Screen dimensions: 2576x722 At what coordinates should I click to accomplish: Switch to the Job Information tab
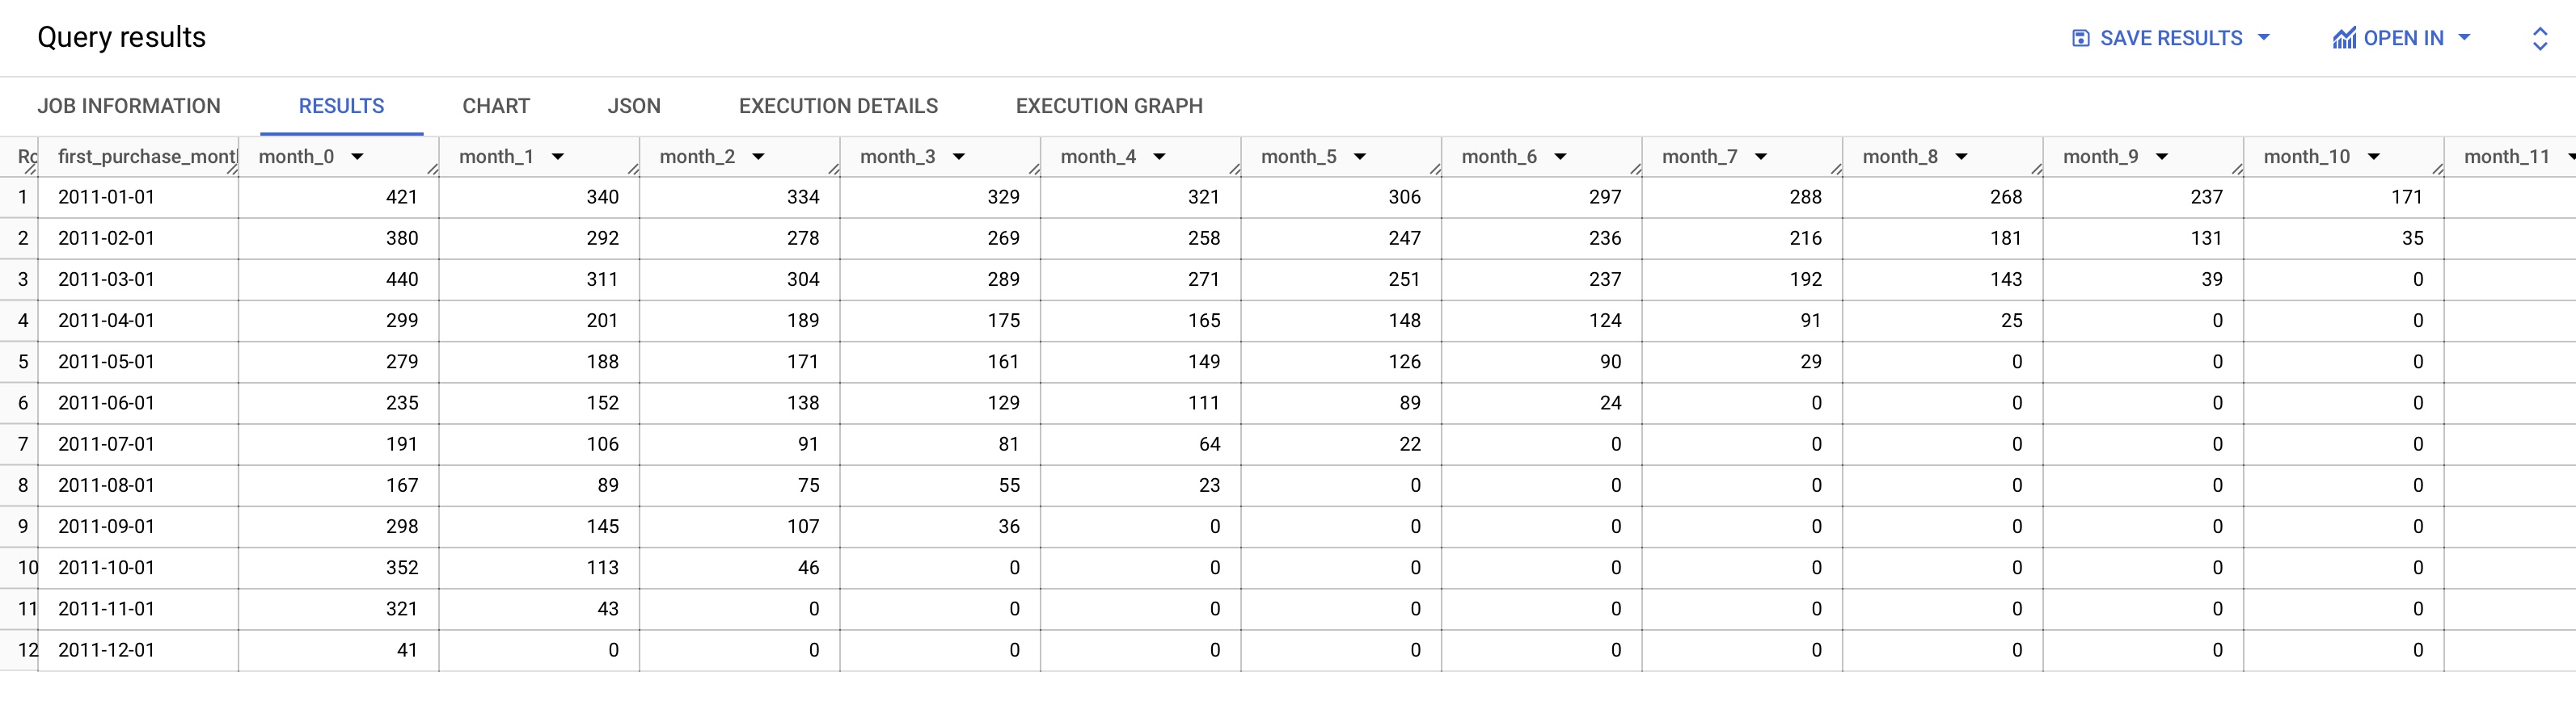(129, 106)
